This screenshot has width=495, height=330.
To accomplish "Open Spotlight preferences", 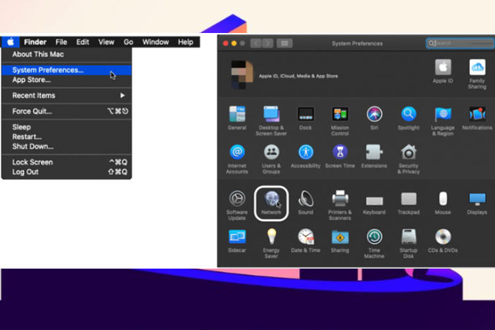I will [x=409, y=117].
